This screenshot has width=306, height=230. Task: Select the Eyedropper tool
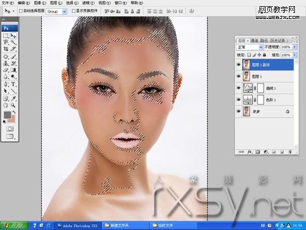(13, 99)
